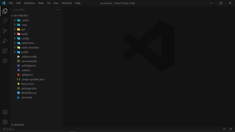Expand the .tmp folder chevron
This screenshot has height=132, width=235.
[x=15, y=25]
